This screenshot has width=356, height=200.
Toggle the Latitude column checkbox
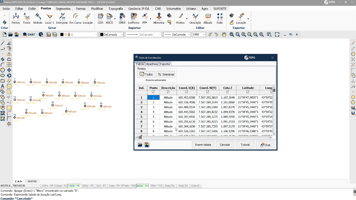pos(248,92)
